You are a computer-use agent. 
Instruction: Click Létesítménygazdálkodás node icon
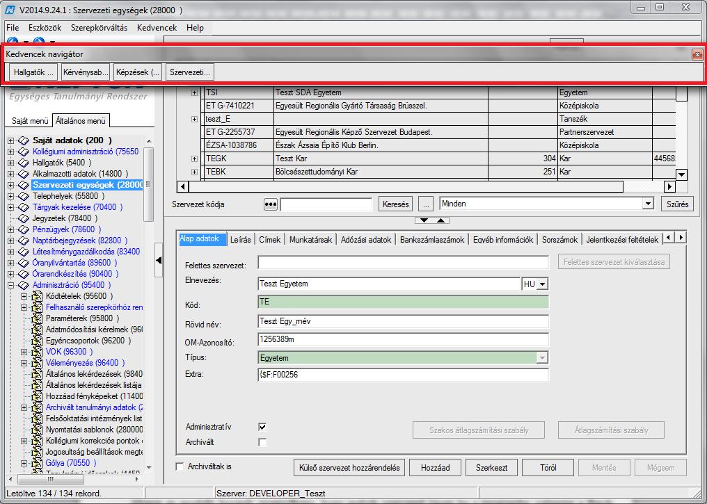pyautogui.click(x=24, y=252)
